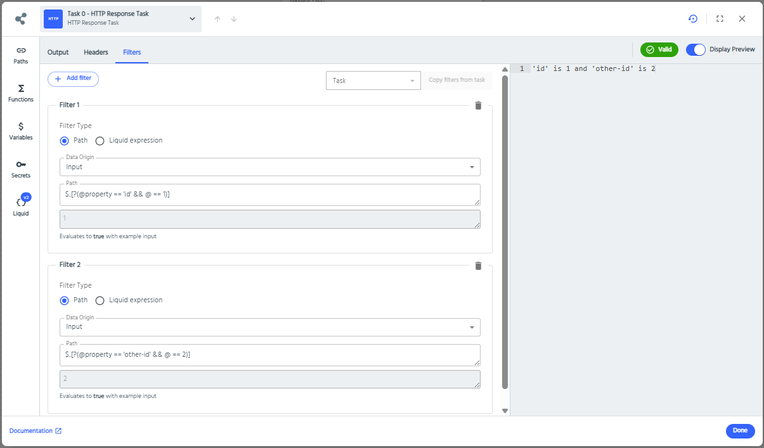Delete Filter 2 with trash icon
The image size is (764, 448).
coord(478,266)
